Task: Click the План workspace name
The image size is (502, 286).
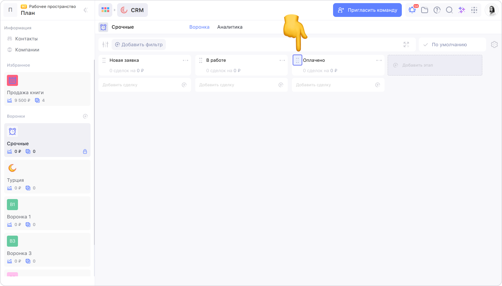Action: pyautogui.click(x=28, y=13)
